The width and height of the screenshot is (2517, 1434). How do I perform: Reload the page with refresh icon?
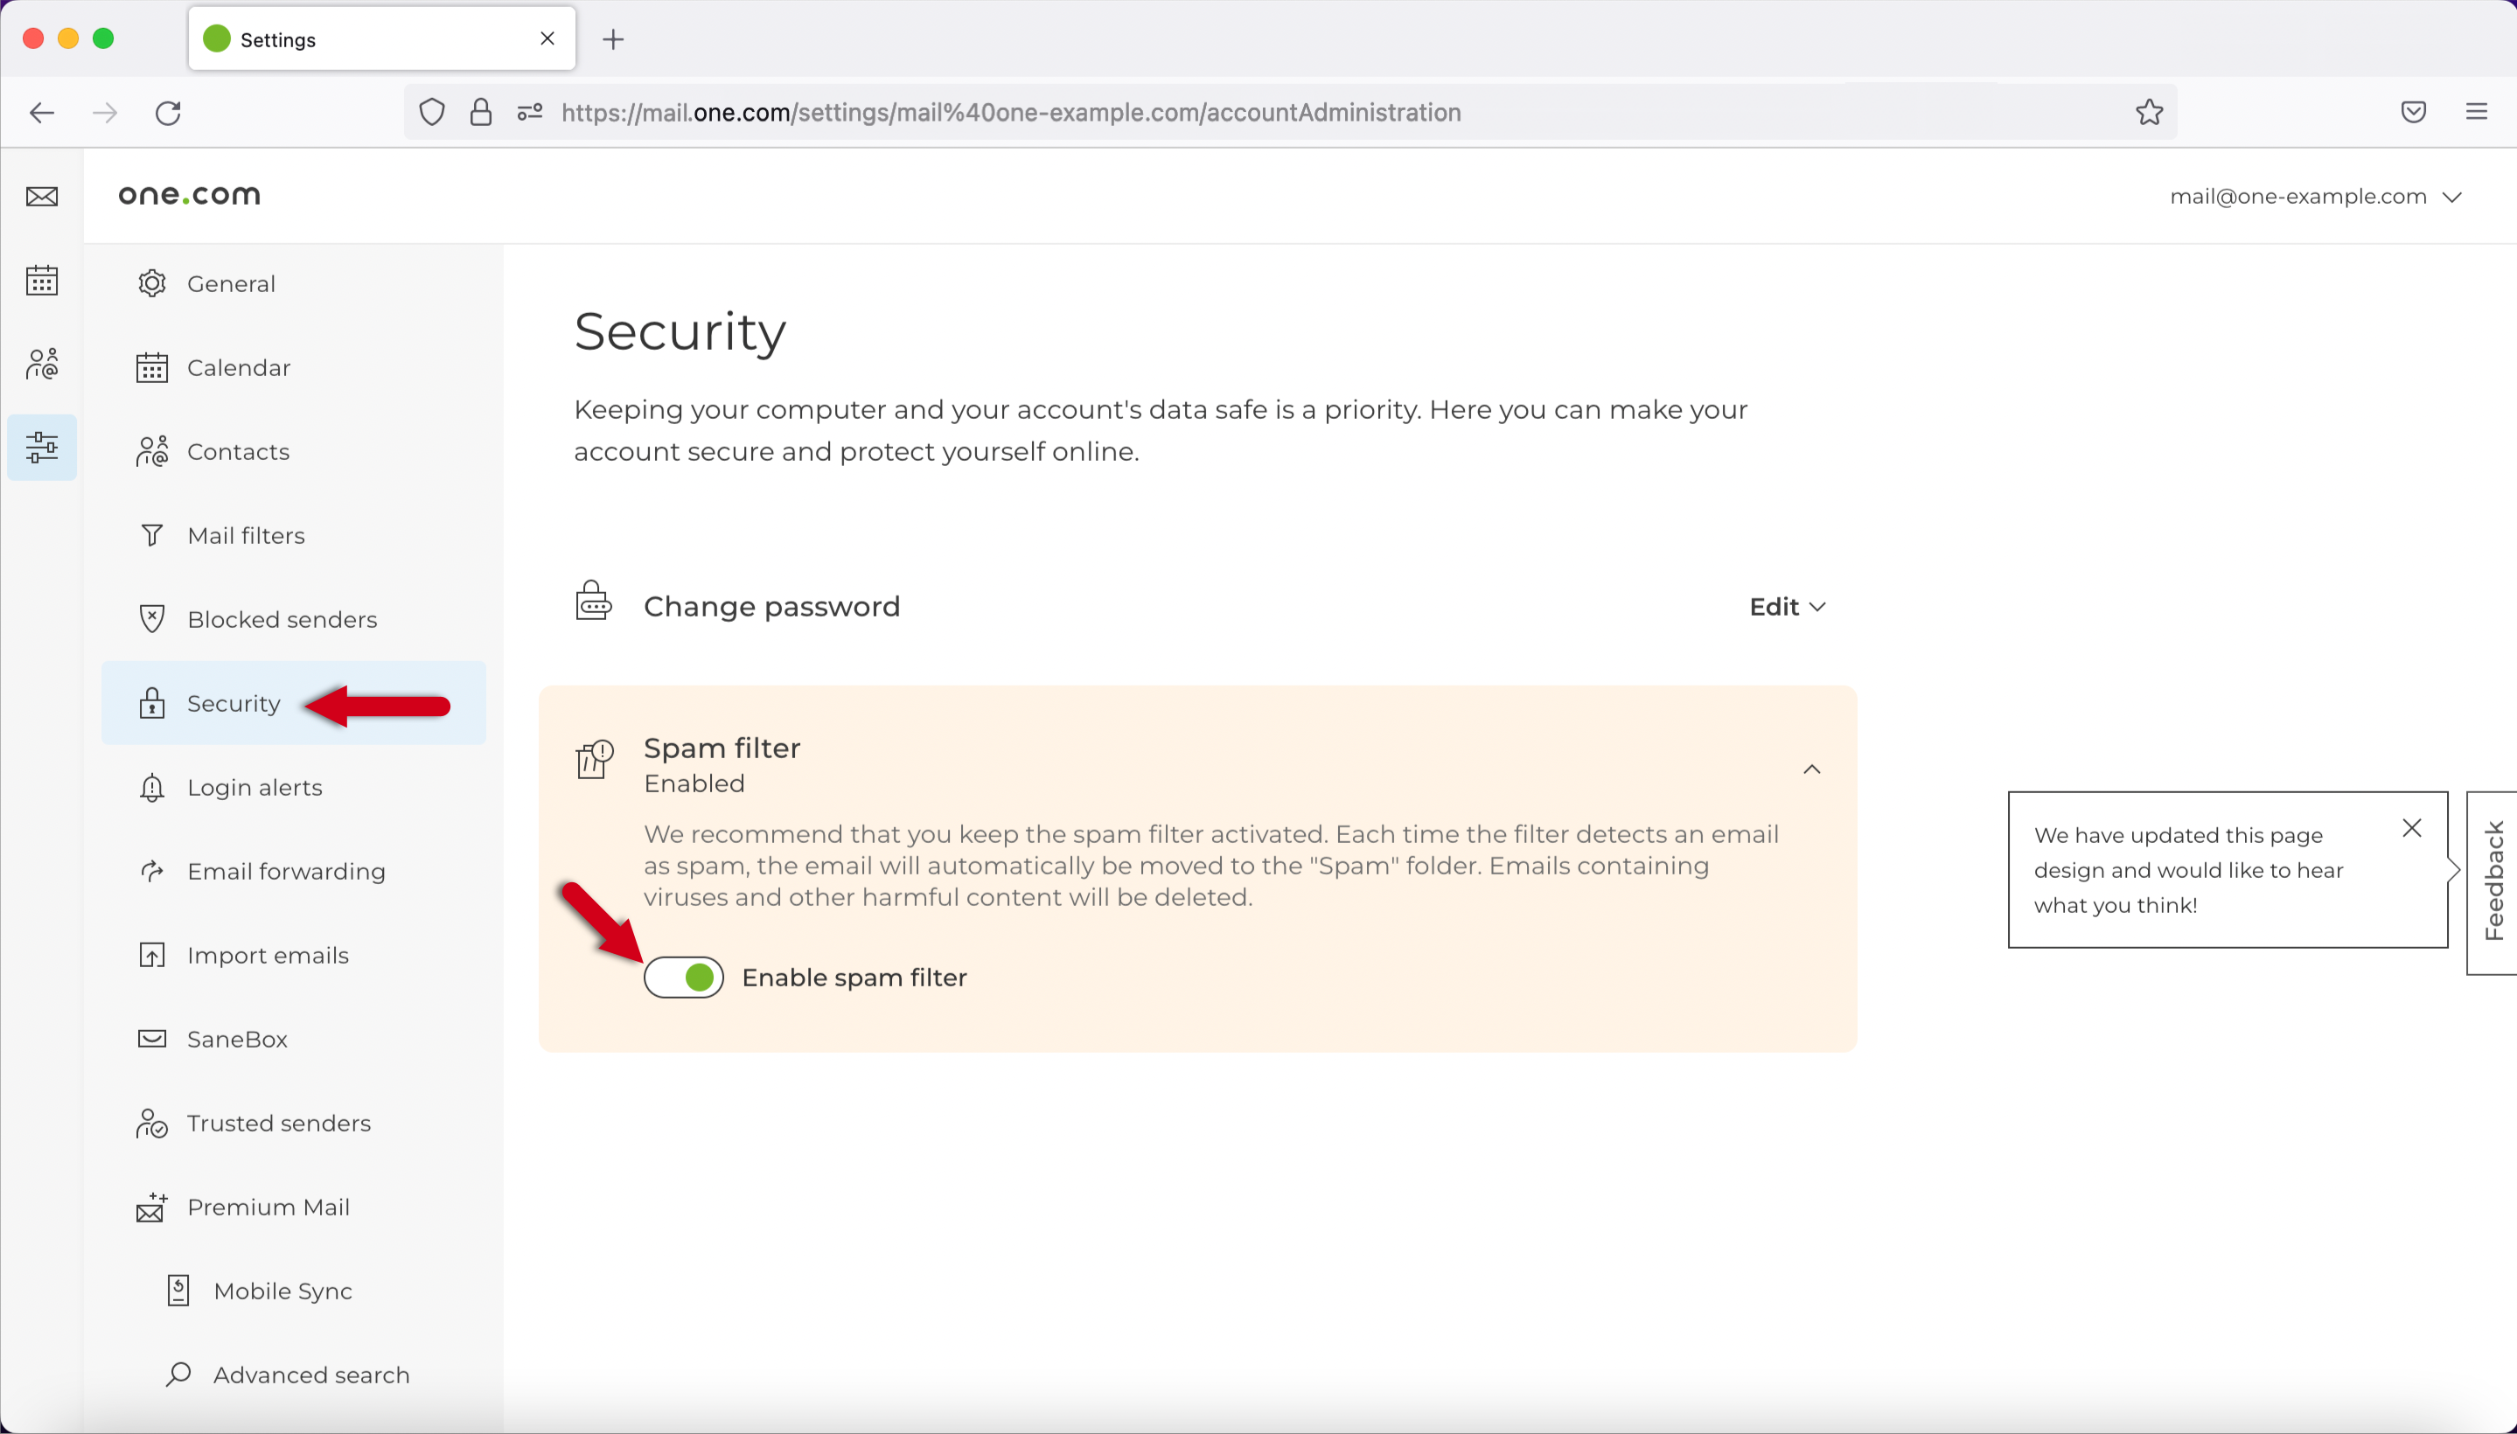[169, 112]
